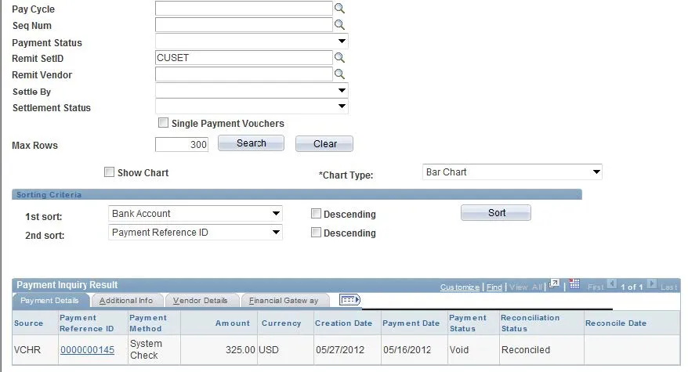Open 1st sort dropdown Bank Account
Screen dimensions: 688x372
point(195,214)
